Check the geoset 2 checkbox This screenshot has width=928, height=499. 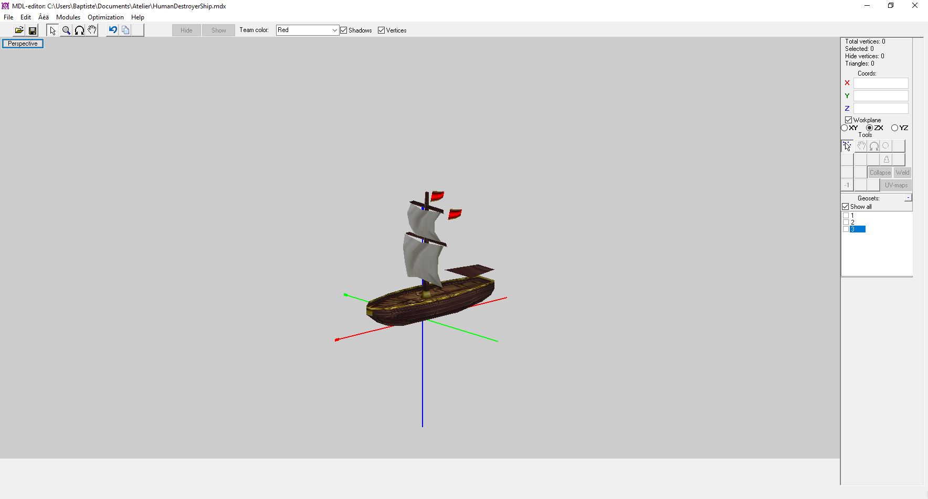(x=846, y=222)
